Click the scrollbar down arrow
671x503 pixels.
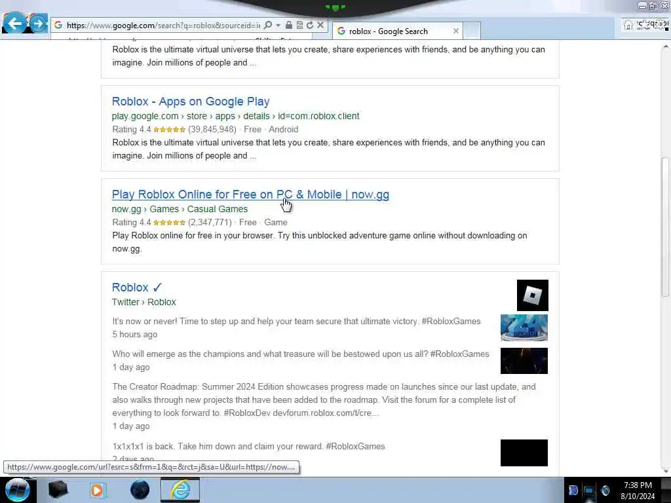click(x=666, y=471)
